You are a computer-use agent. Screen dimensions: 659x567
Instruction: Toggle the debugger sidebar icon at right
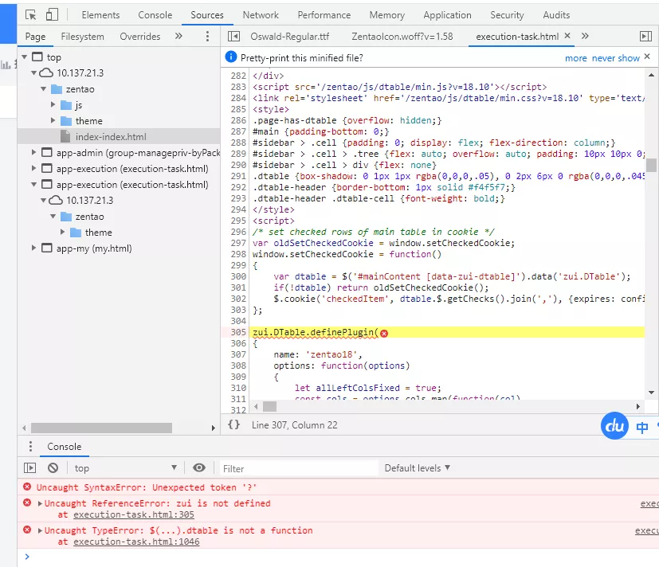point(645,37)
